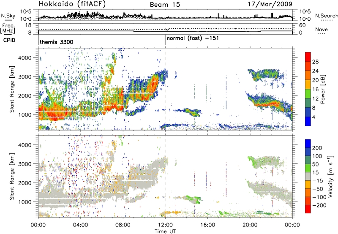Click the 12 tick on Power color bar
Viewport: 338px width, 234px height.
pos(315,99)
